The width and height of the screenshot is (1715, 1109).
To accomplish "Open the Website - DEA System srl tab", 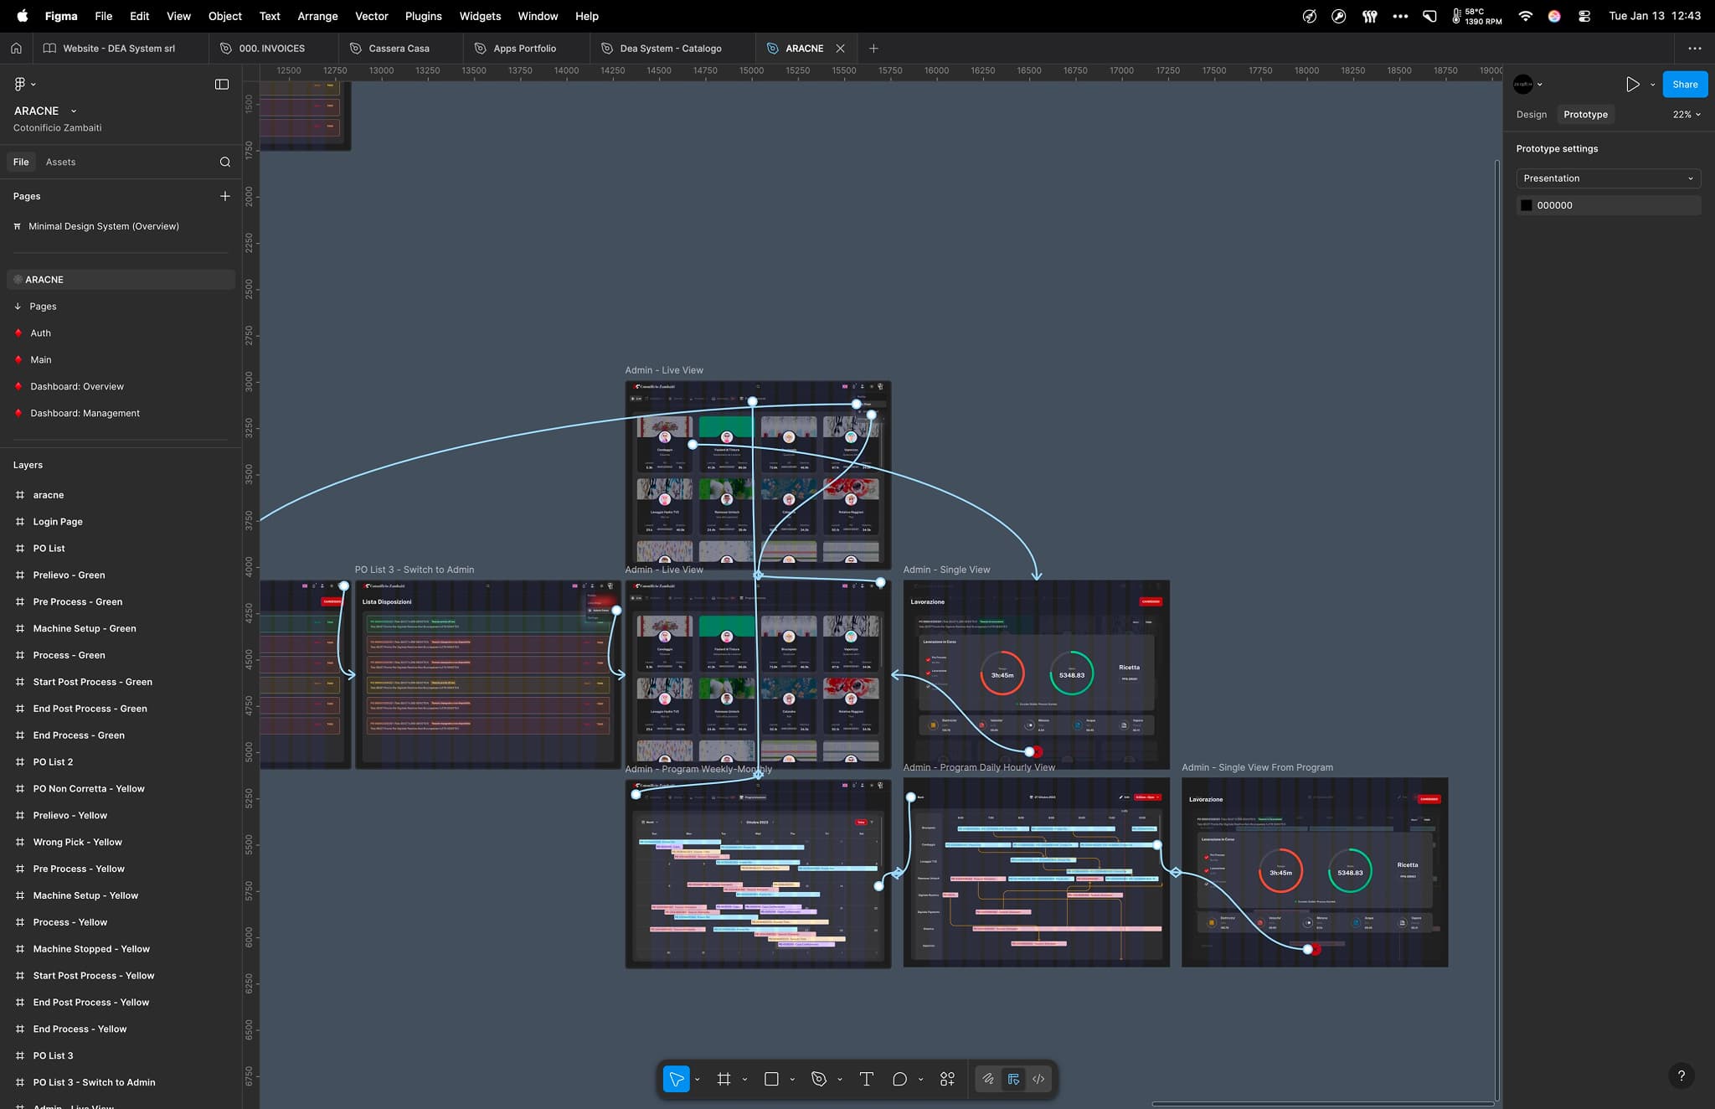I will click(x=121, y=49).
